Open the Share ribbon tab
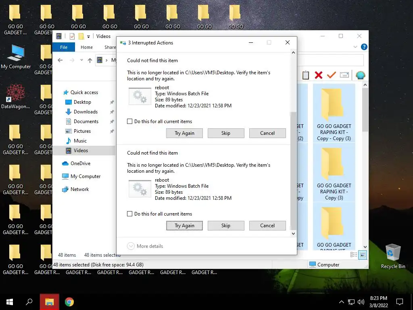Viewport: 413px width, 310px height. click(110, 47)
